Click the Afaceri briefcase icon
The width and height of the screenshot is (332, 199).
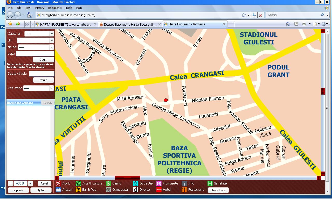click(x=58, y=190)
